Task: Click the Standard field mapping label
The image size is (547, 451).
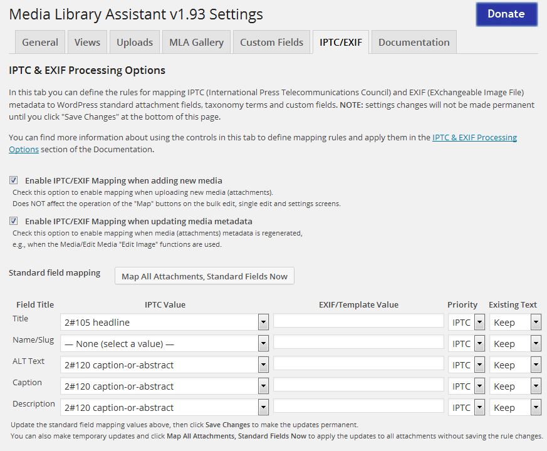Action: coord(55,272)
